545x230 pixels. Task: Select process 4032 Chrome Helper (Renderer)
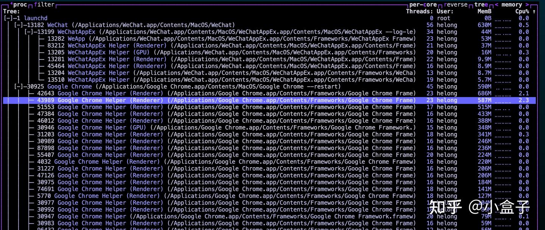[x=269, y=161]
